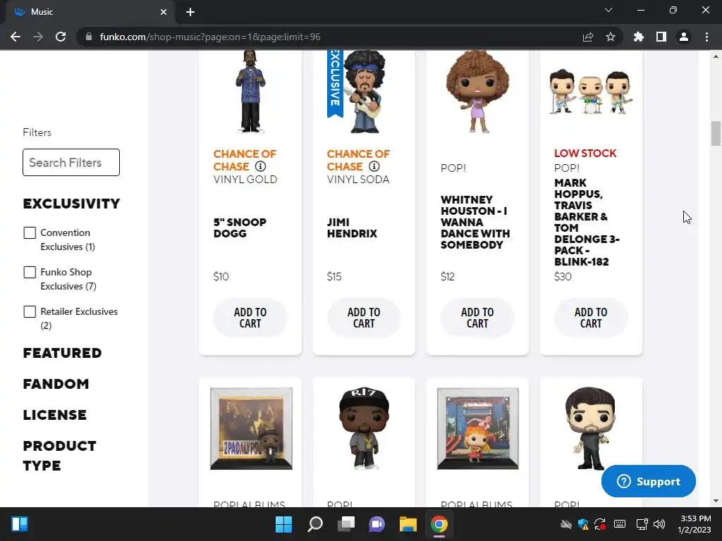Click the scrollbar down arrow
This screenshot has width=722, height=541.
coord(716,501)
